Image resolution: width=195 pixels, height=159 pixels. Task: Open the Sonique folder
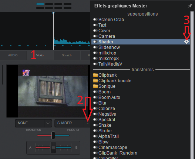click(104, 86)
